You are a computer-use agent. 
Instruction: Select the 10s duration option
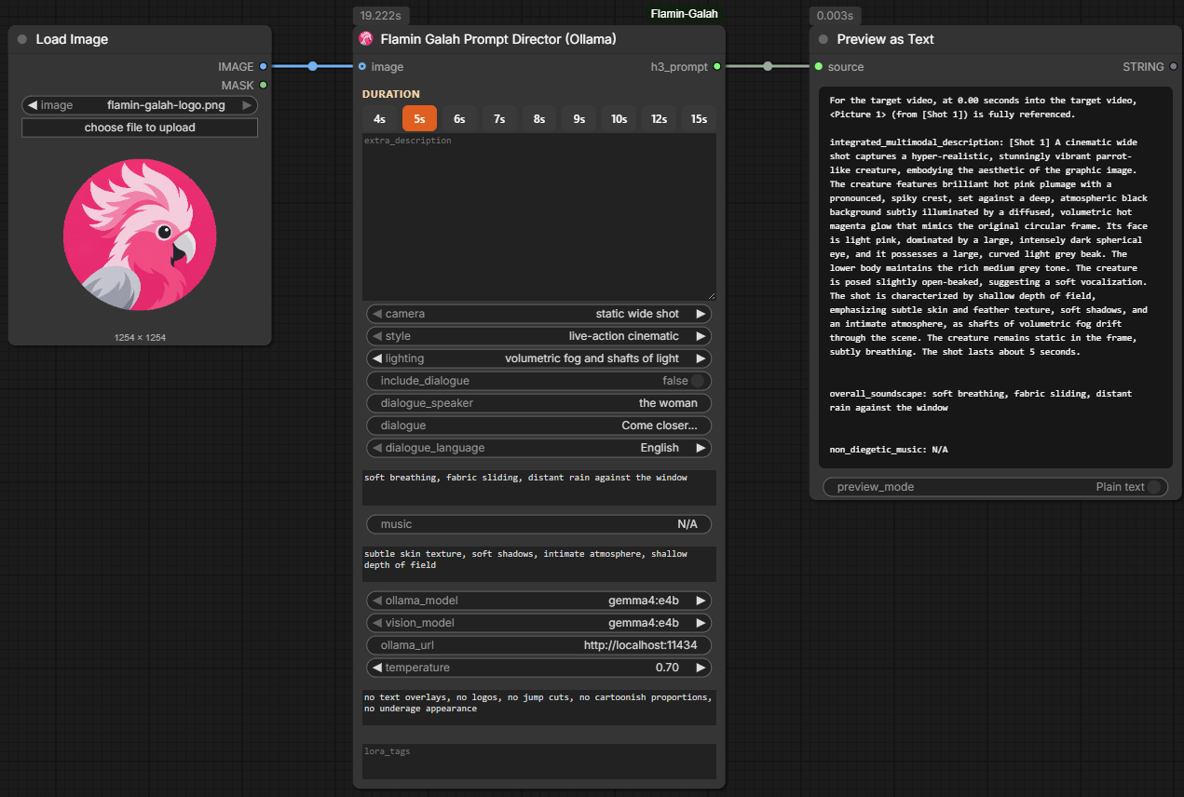click(x=619, y=118)
